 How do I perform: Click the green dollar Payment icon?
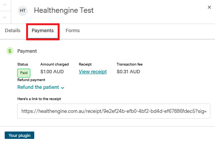[10, 51]
